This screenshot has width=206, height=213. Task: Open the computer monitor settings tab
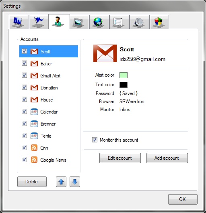coord(19,22)
